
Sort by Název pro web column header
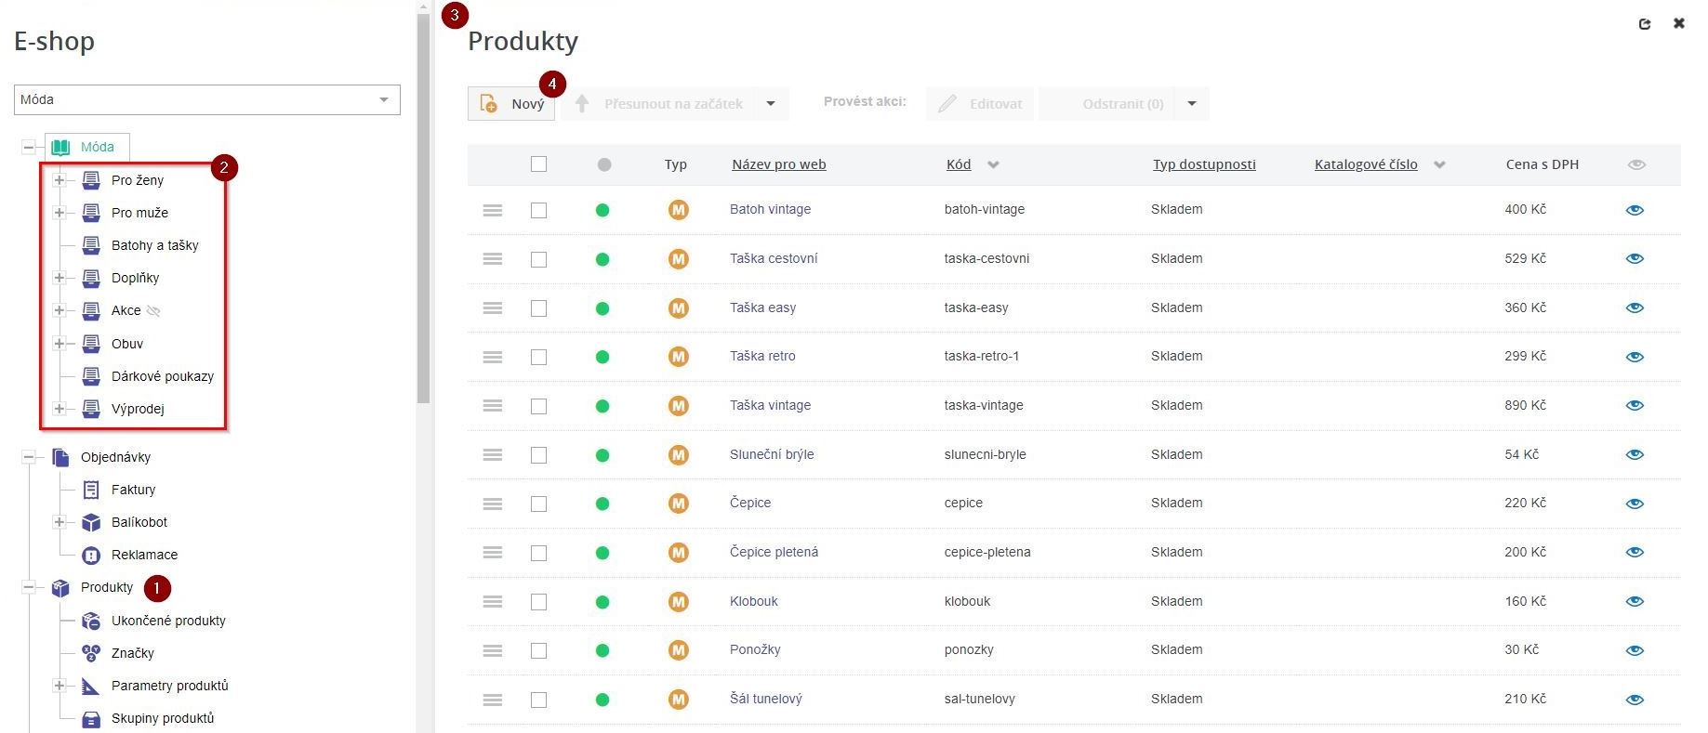pos(778,164)
